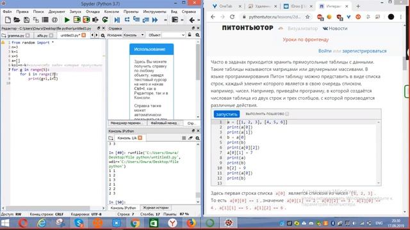Open the Объект combo box
Image resolution: width=410 pixels, height=230 pixels.
[x=174, y=35]
